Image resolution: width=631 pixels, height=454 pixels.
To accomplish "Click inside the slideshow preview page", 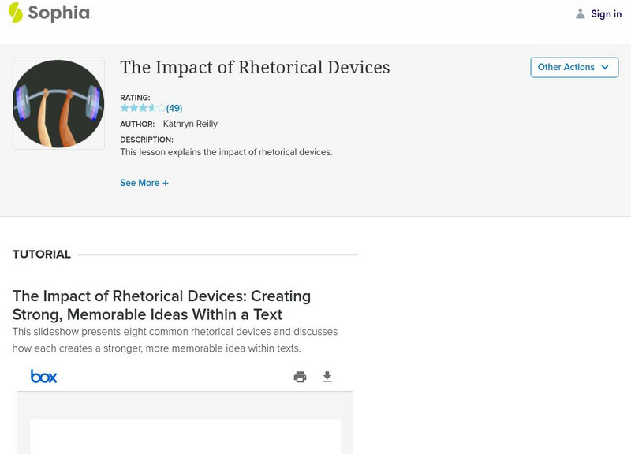I will point(185,436).
